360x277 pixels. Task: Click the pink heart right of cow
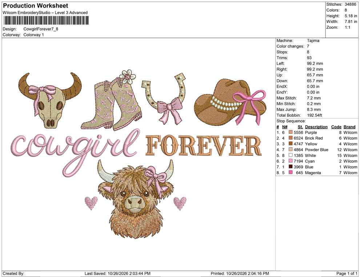coord(180,203)
